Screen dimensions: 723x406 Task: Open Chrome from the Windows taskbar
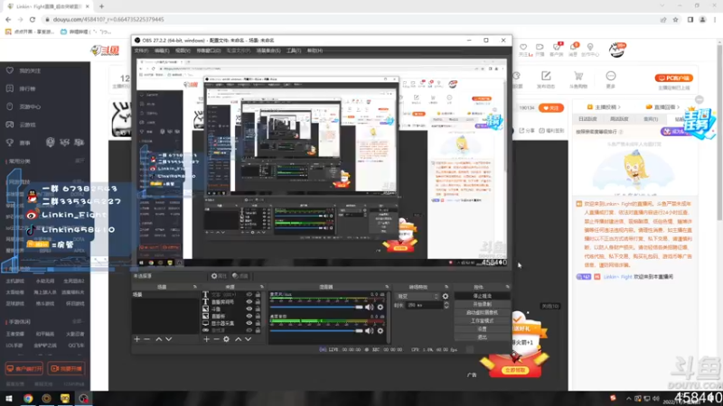pos(28,398)
